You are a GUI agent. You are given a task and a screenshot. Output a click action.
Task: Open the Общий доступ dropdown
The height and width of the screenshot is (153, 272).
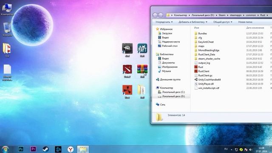coord(223,22)
